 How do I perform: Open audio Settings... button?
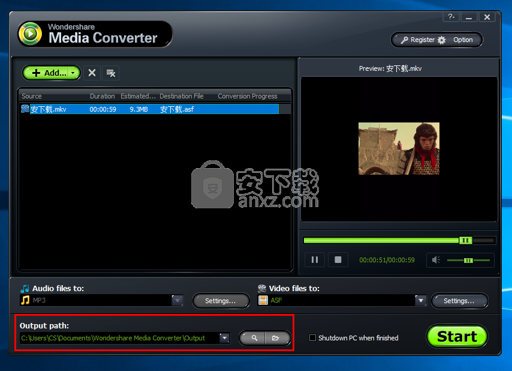(x=221, y=301)
